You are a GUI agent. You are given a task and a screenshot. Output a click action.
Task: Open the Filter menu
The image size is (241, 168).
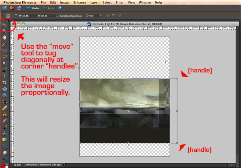click(x=120, y=3)
